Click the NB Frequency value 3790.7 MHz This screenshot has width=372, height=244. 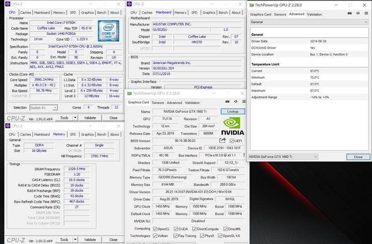coord(99,156)
